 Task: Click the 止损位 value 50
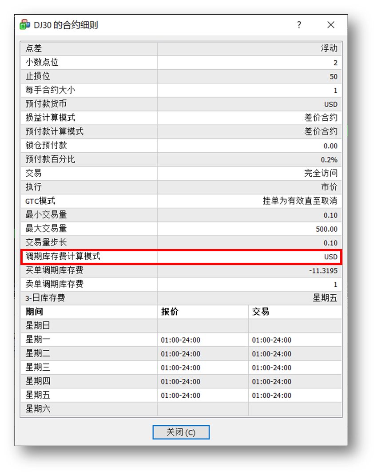coord(333,76)
